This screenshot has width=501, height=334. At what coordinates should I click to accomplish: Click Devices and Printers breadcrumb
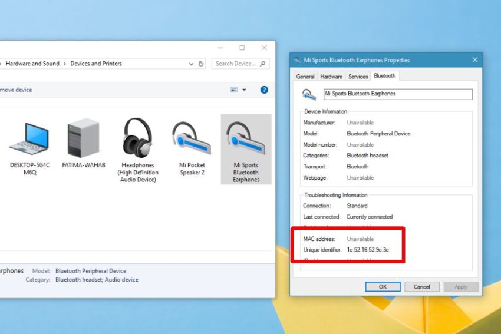(x=96, y=64)
